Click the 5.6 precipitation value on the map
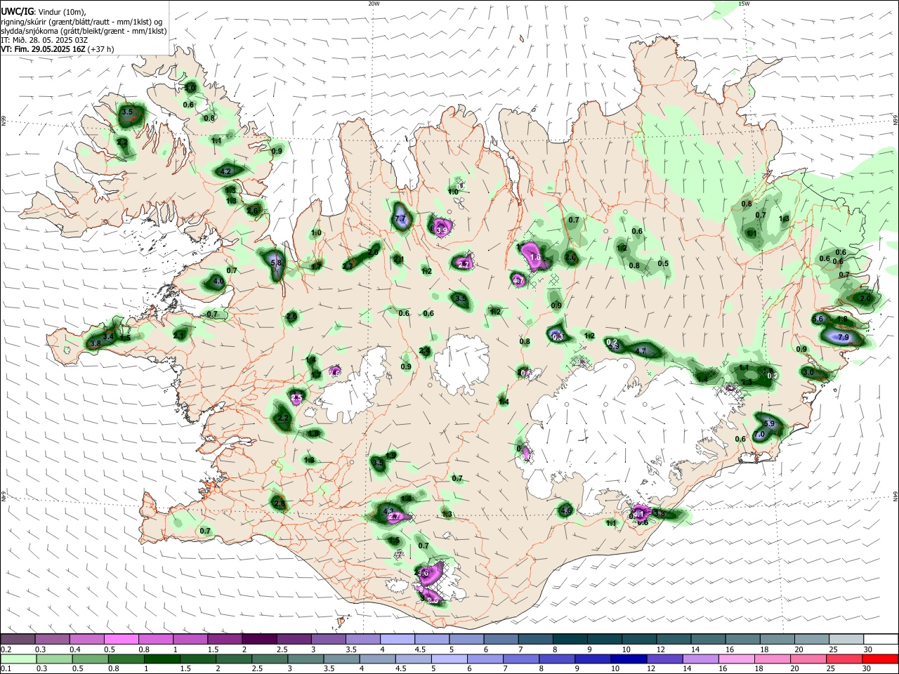This screenshot has width=899, height=674. point(818,319)
